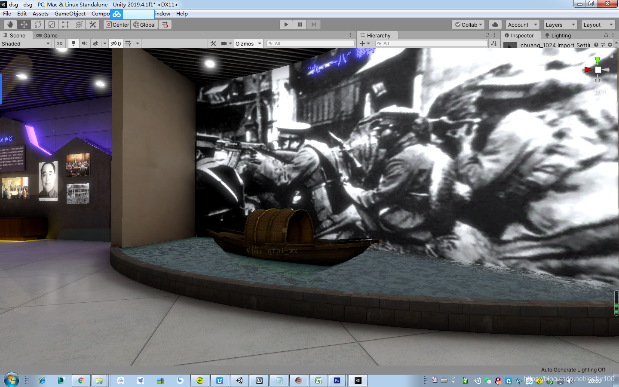Open the Inspector help icon
The width and height of the screenshot is (619, 387).
pyautogui.click(x=596, y=45)
